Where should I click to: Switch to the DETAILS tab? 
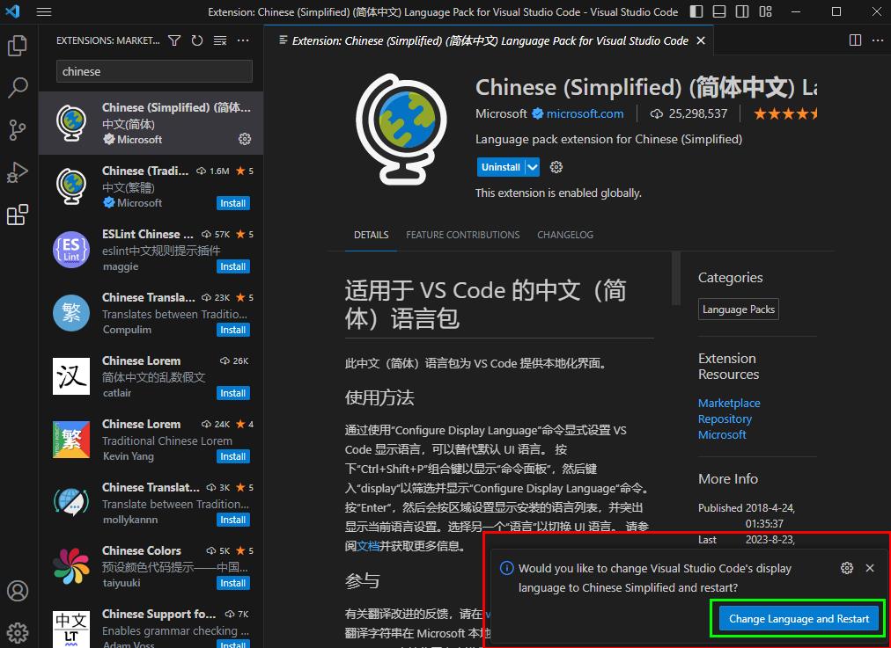click(x=371, y=235)
